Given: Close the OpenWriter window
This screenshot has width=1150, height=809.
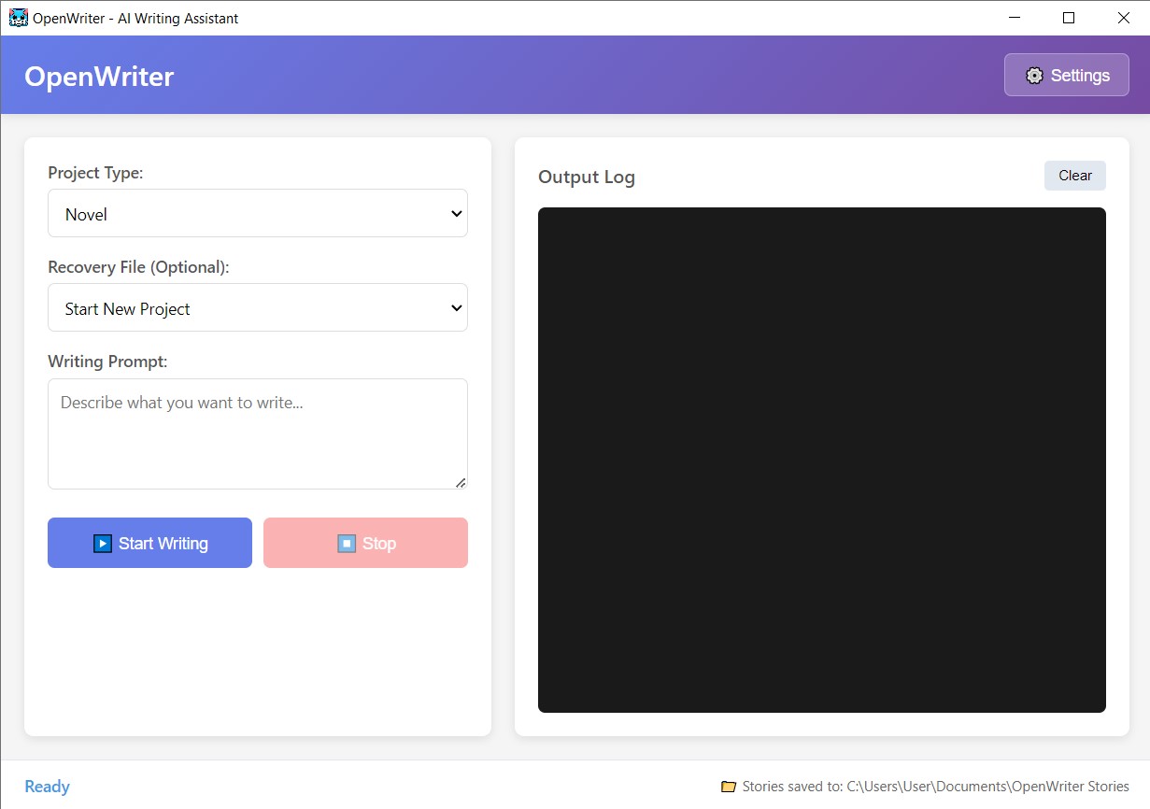Looking at the screenshot, I should pyautogui.click(x=1123, y=18).
